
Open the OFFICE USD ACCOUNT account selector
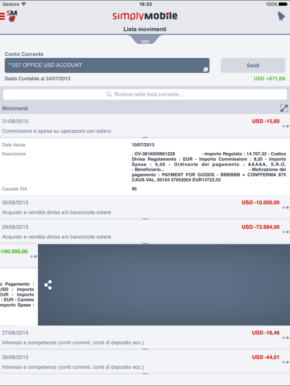point(107,65)
